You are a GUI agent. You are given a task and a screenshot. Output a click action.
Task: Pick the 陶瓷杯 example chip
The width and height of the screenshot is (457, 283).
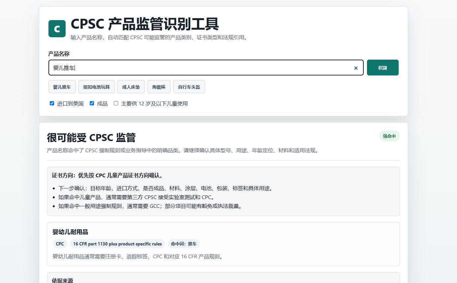pyautogui.click(x=159, y=87)
